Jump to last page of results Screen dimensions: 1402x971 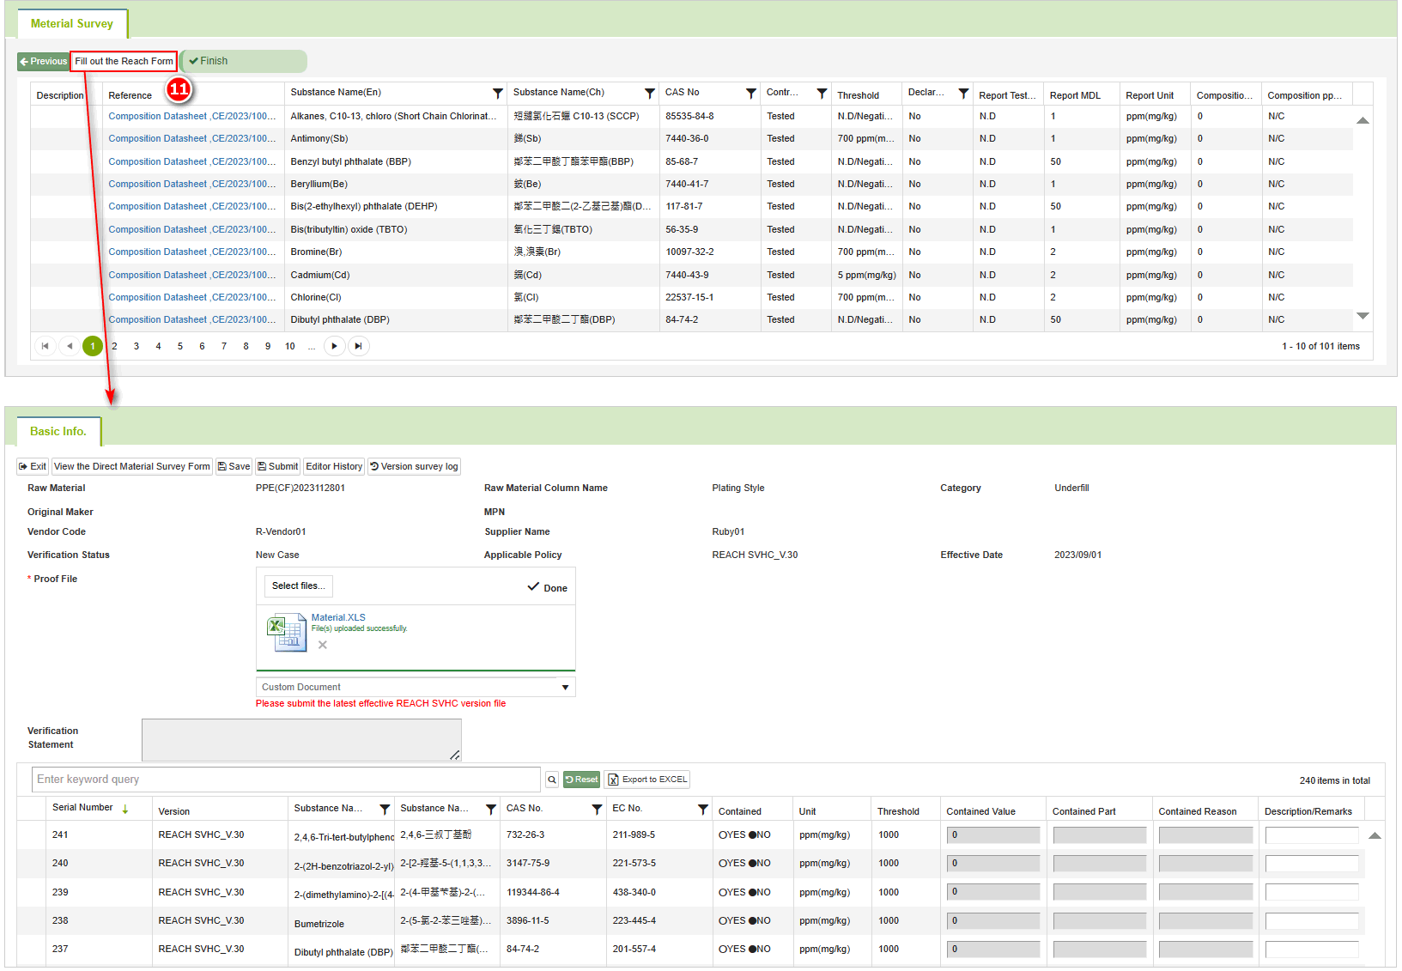[x=358, y=346]
